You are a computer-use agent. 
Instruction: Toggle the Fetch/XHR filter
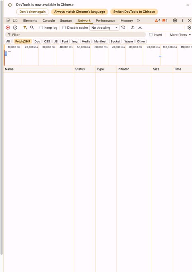(x=23, y=42)
